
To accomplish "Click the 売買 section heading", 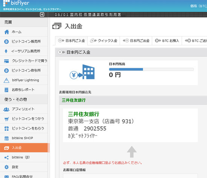I will (8, 22).
